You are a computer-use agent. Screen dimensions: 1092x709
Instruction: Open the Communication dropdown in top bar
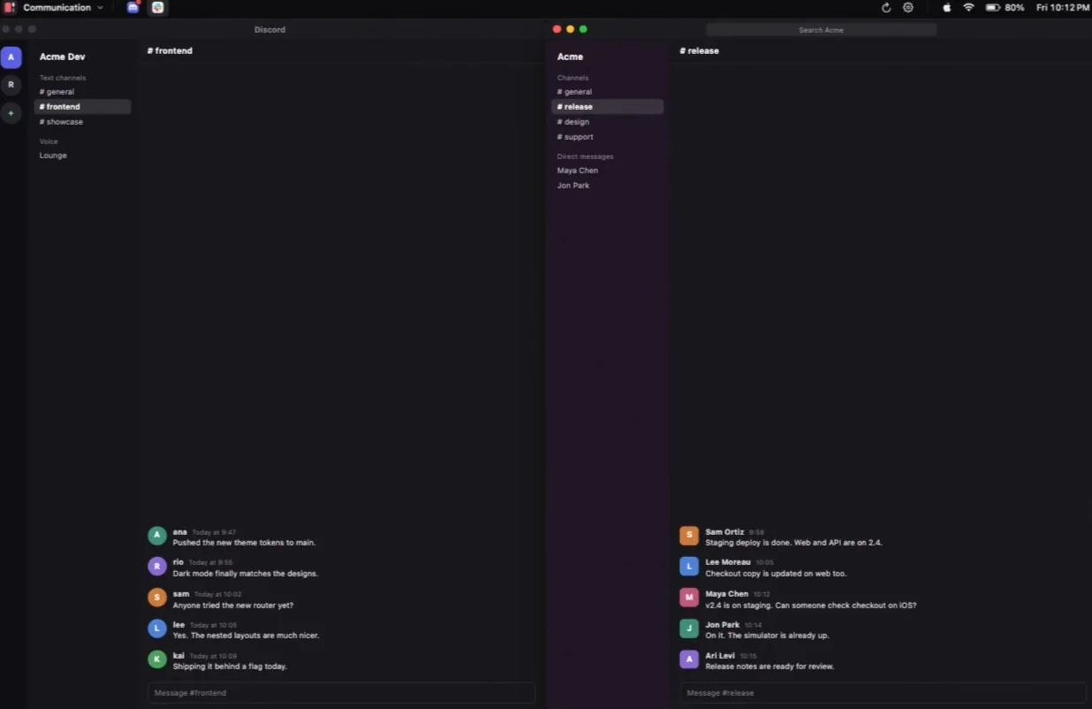tap(63, 7)
